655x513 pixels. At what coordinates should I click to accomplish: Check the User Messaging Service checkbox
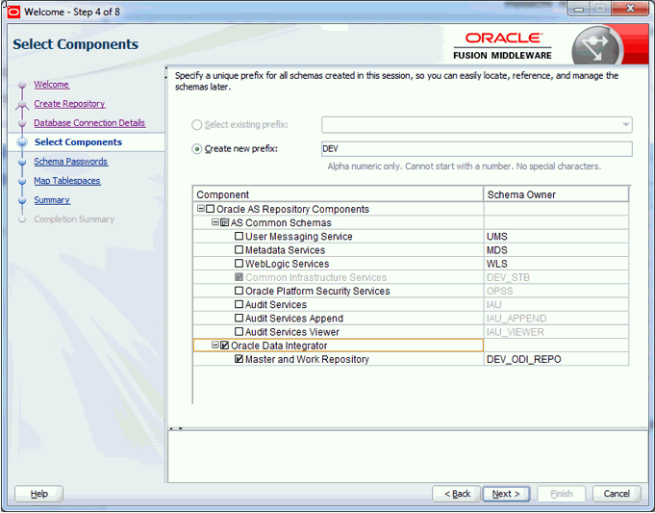click(239, 236)
